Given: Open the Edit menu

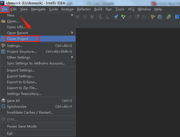Looking at the screenshot, I should tap(13, 9).
